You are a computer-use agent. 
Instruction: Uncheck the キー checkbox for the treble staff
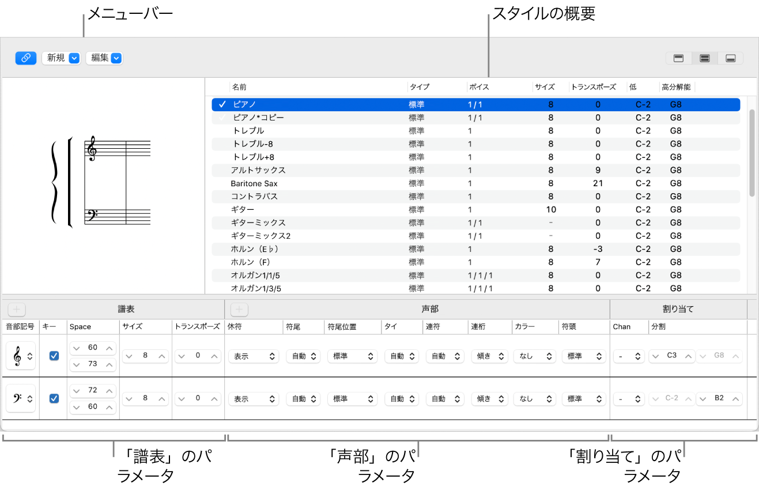[54, 356]
